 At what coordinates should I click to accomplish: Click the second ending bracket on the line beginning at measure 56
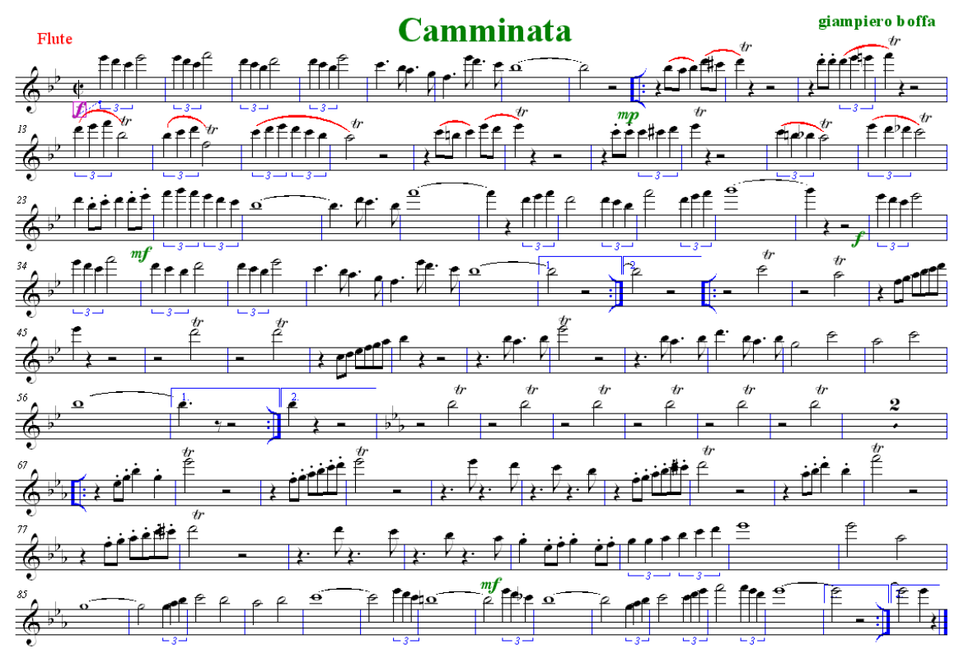coord(329,395)
